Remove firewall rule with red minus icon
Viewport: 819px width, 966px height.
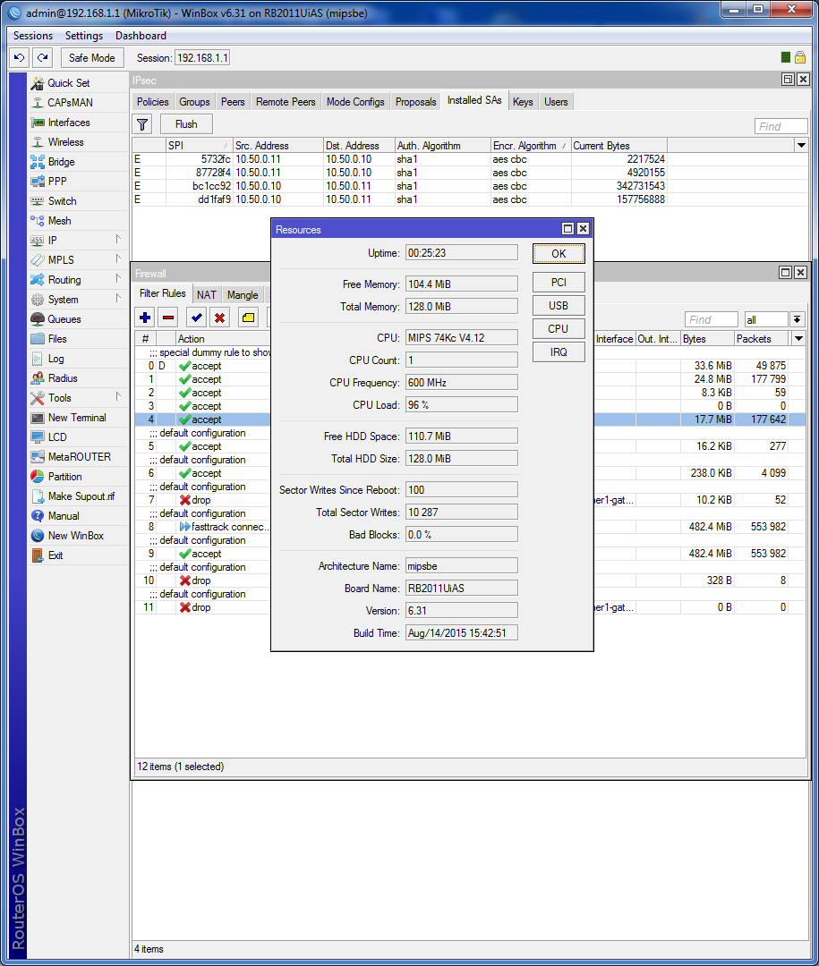[x=168, y=317]
